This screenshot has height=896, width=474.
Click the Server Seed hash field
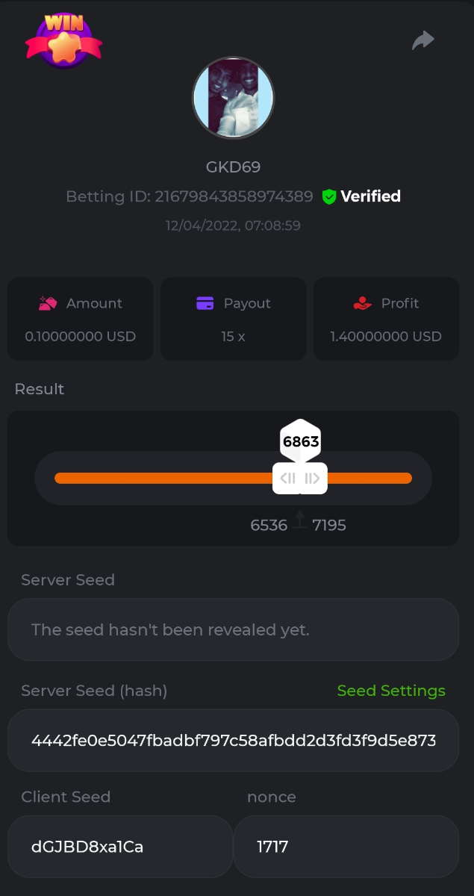click(x=233, y=741)
